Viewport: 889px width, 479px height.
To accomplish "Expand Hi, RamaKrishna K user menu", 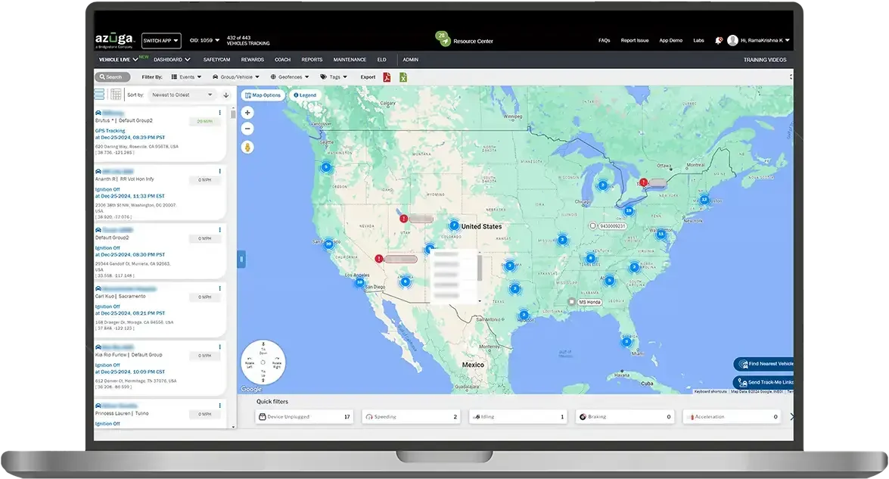I will point(764,40).
